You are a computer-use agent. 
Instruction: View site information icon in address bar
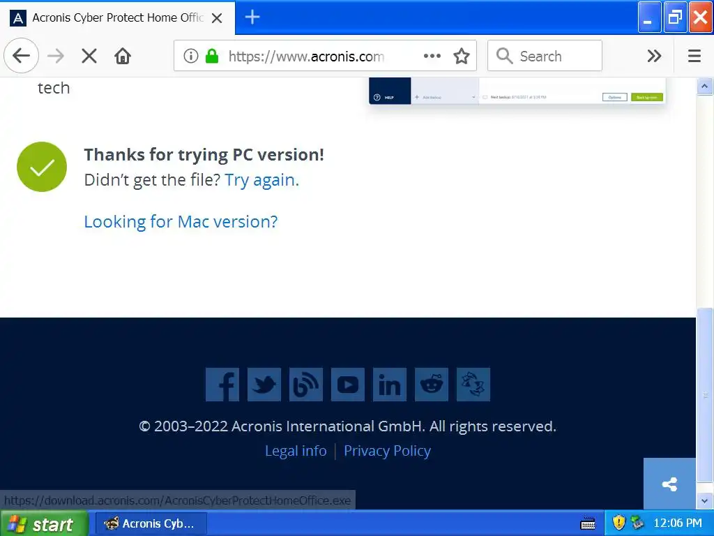click(x=191, y=56)
